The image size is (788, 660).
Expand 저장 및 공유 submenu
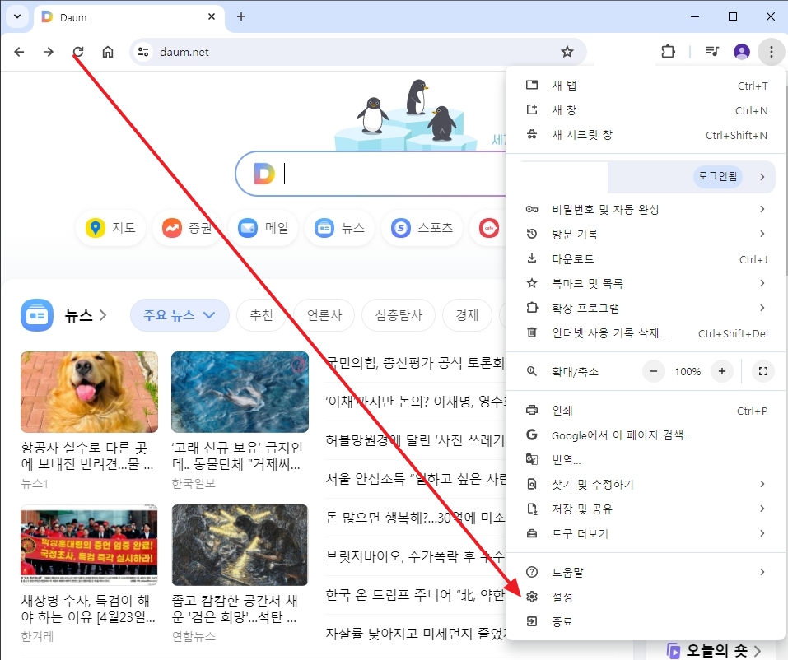(x=646, y=509)
